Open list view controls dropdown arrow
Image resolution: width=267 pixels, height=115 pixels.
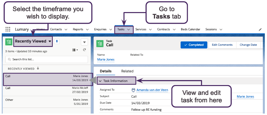tap(84, 42)
